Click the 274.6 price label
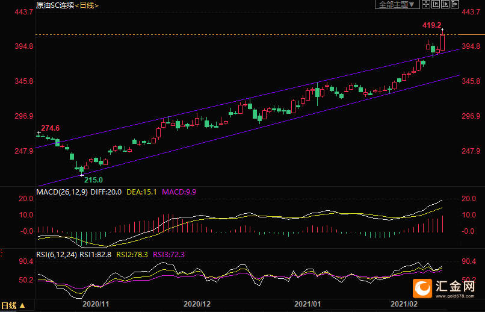 click(51, 128)
